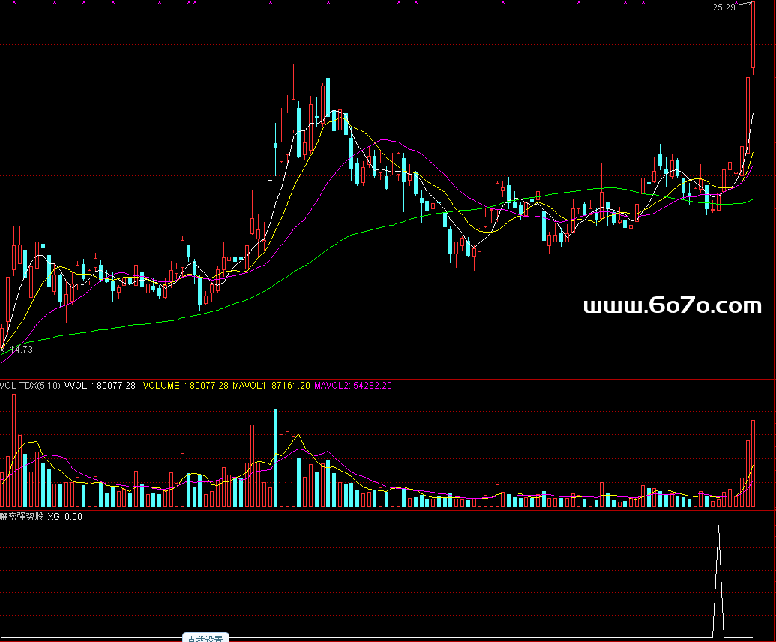The height and width of the screenshot is (642, 776).
Task: Open the 点我设置 settings button
Action: [x=205, y=638]
